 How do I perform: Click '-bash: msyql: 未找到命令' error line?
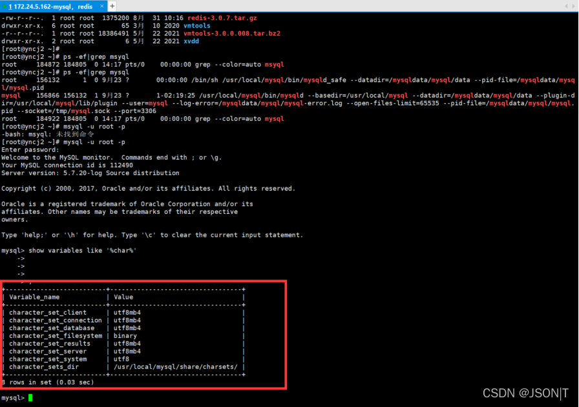click(48, 134)
